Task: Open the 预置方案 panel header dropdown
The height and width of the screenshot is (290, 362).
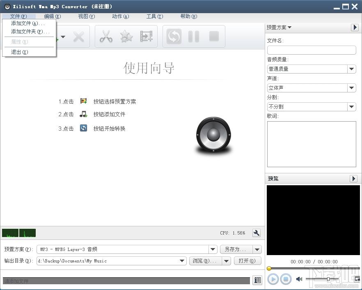Action: tap(279, 27)
